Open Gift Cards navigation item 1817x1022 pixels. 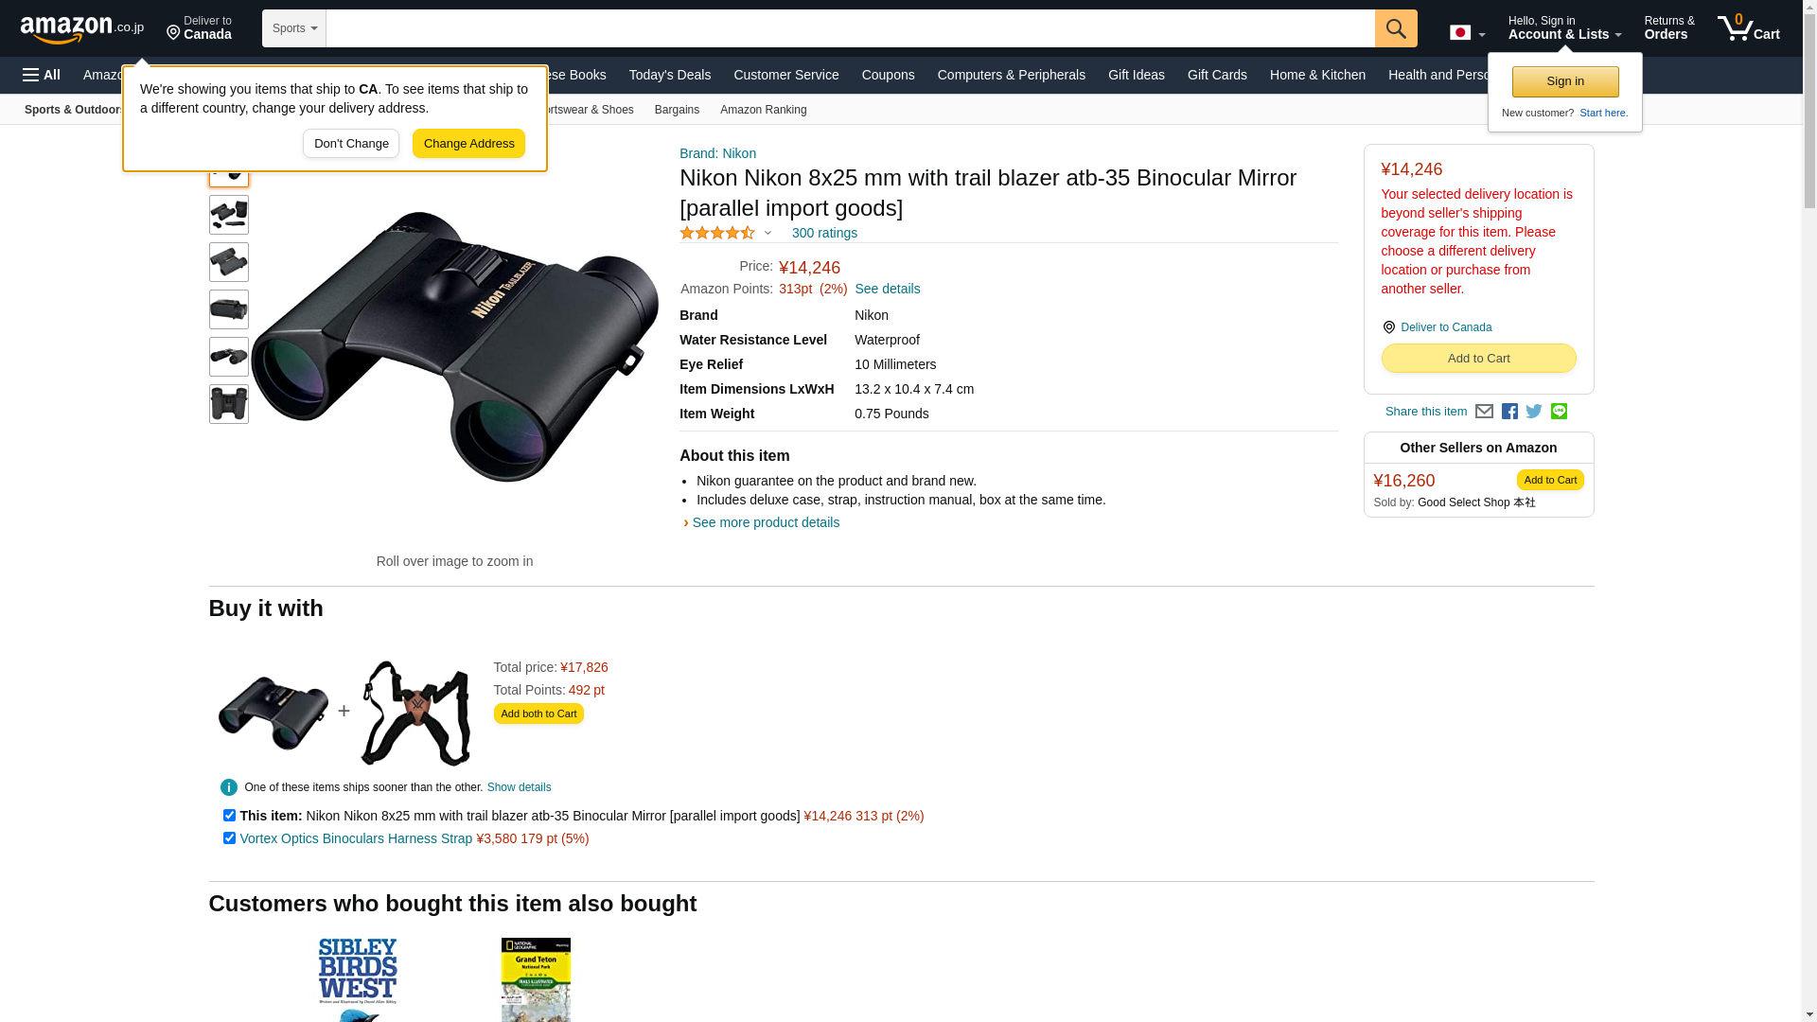[1217, 75]
